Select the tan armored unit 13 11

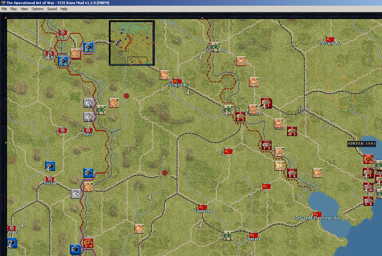(241, 61)
